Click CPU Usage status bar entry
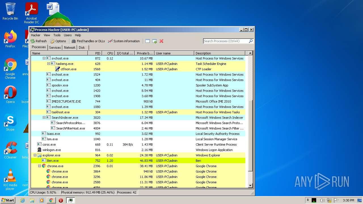The height and width of the screenshot is (204, 363). click(x=45, y=192)
